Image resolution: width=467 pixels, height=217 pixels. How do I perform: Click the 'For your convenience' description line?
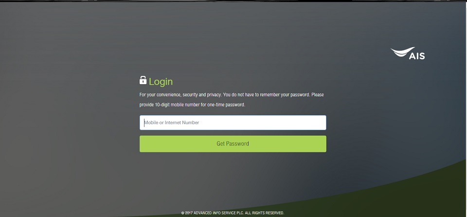pyautogui.click(x=232, y=95)
